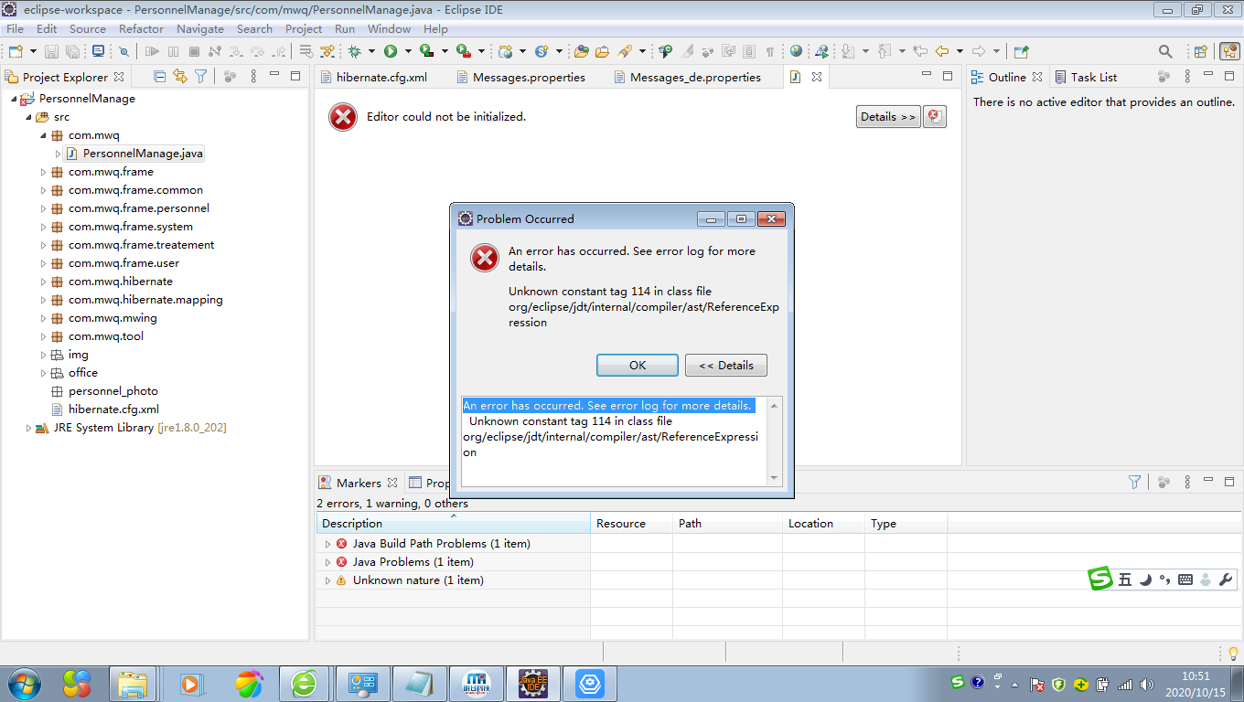Click Markers view filter funnel icon
Screen dimensions: 1244x702
[1134, 482]
